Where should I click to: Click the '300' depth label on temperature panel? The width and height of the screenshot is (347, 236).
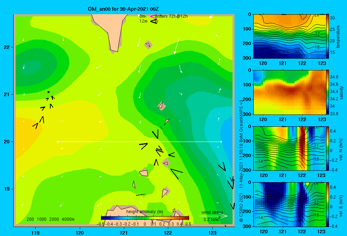click(x=247, y=58)
